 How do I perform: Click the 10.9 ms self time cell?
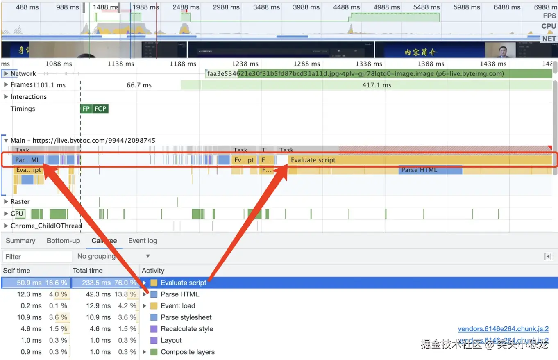35,317
